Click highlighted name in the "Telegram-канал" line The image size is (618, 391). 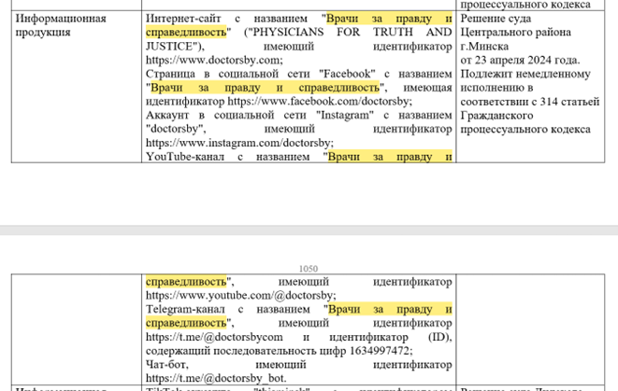pyautogui.click(x=388, y=309)
